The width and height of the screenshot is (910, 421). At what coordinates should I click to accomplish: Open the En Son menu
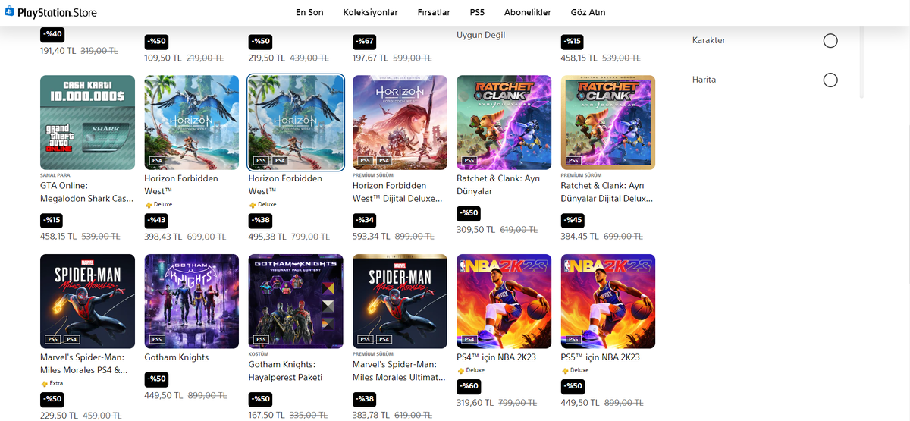pyautogui.click(x=309, y=13)
